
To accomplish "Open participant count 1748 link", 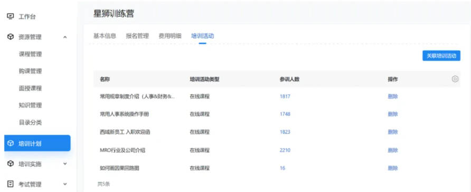I will [x=285, y=114].
